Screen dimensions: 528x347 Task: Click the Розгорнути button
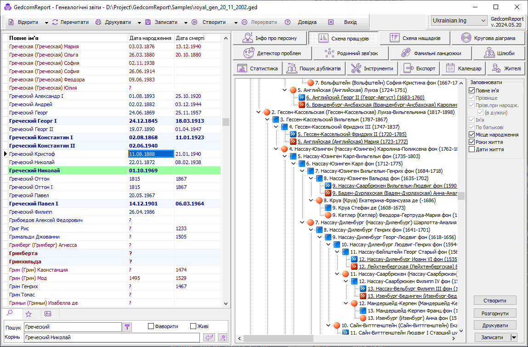coord(495,313)
